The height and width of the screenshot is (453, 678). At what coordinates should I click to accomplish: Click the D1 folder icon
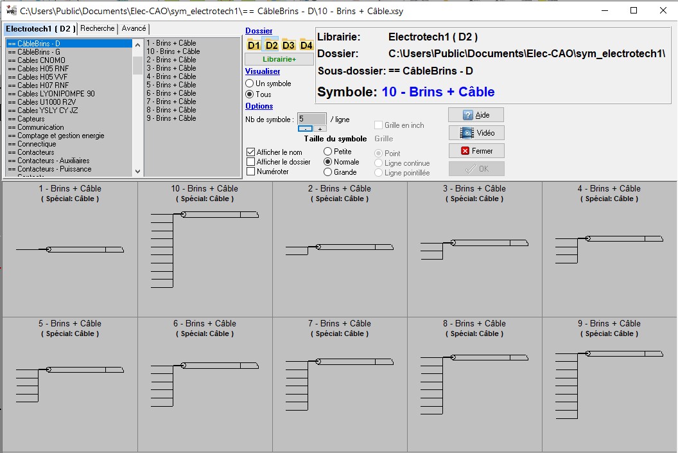tap(254, 45)
